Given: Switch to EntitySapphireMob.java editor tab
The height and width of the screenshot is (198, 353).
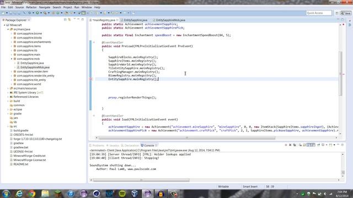Looking at the screenshot, I should 170,20.
